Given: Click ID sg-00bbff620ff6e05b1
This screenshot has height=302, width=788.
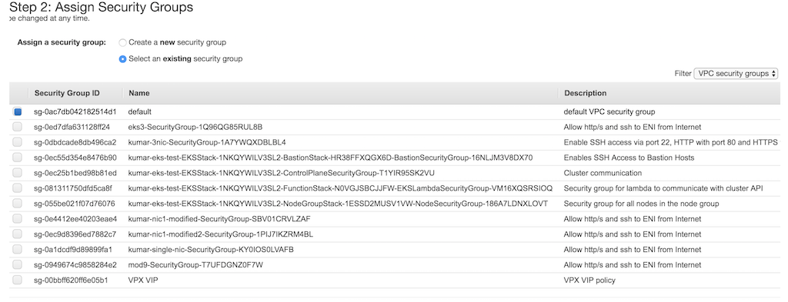Looking at the screenshot, I should coord(71,280).
